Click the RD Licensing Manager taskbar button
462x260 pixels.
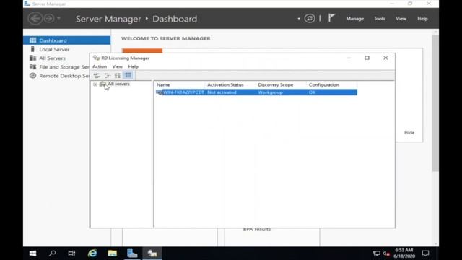152,253
